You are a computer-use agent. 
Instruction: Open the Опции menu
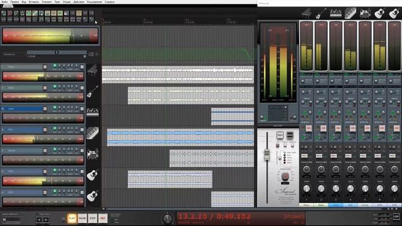[x=67, y=2]
